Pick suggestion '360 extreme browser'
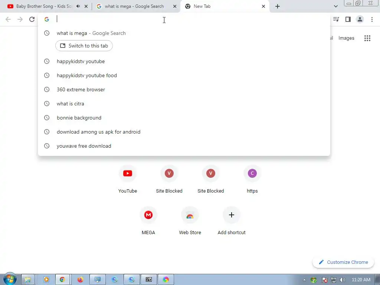The image size is (380, 285). pyautogui.click(x=184, y=89)
